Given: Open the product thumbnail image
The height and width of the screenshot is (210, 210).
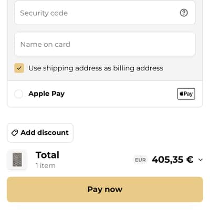Looking at the screenshot, I should pos(17,160).
